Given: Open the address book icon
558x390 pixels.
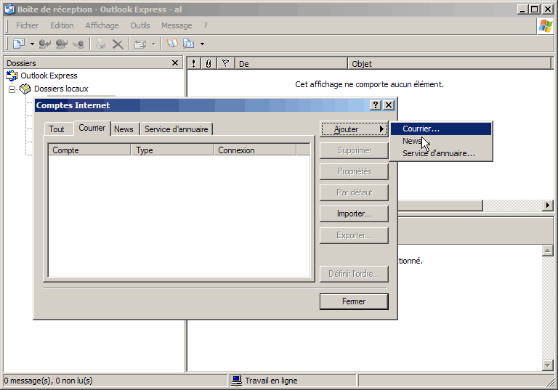Looking at the screenshot, I should coord(171,44).
